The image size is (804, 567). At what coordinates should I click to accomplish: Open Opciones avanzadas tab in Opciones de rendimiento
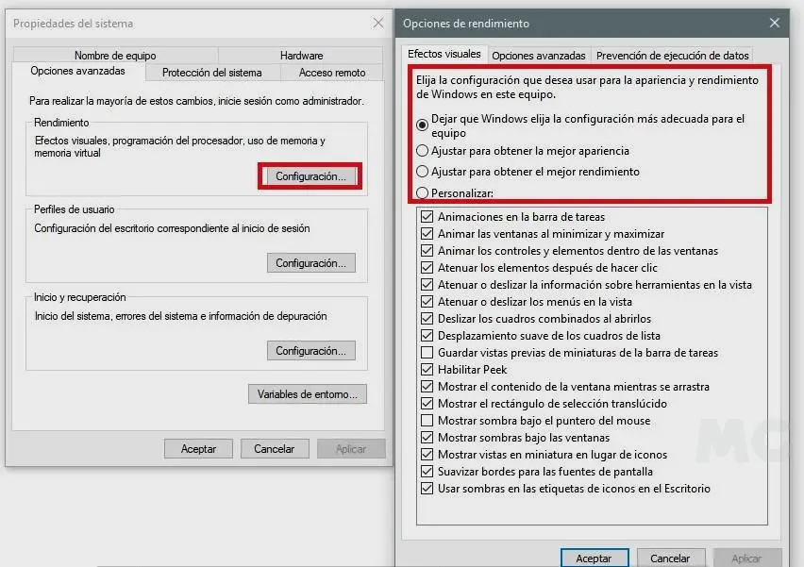click(539, 56)
